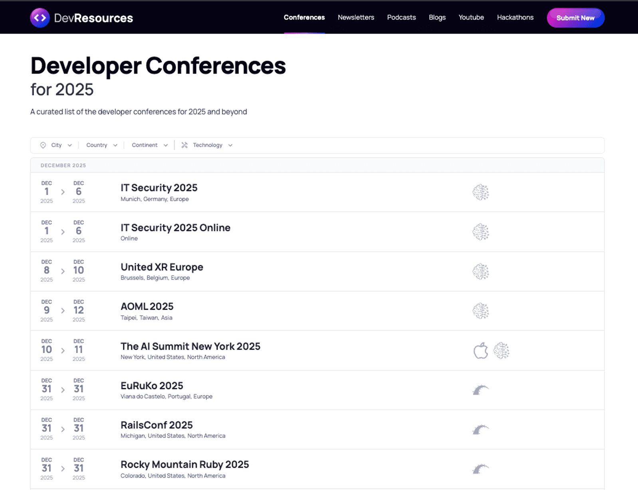638x490 pixels.
Task: Open the Blogs nav item
Action: coord(437,18)
